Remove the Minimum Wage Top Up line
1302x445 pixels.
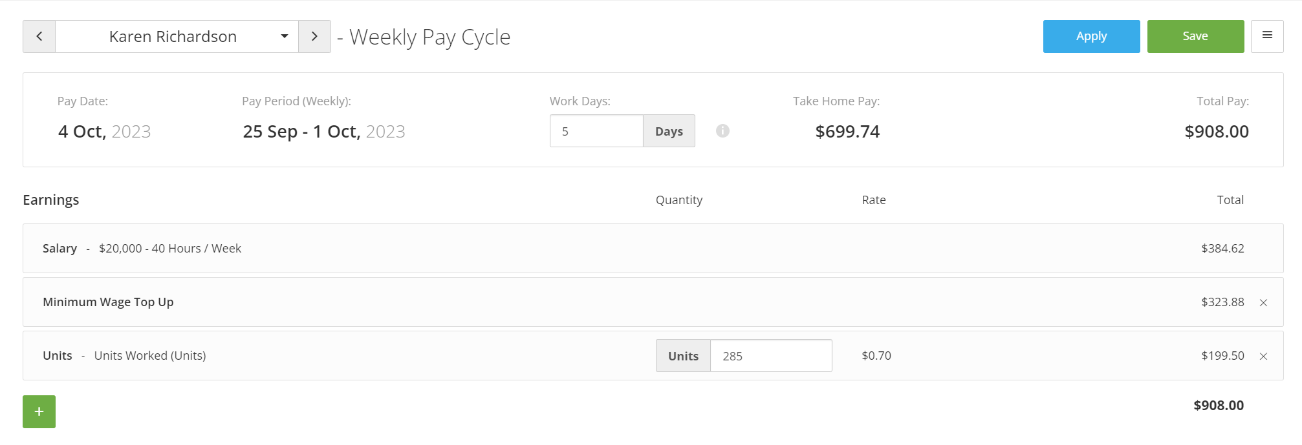click(1263, 302)
